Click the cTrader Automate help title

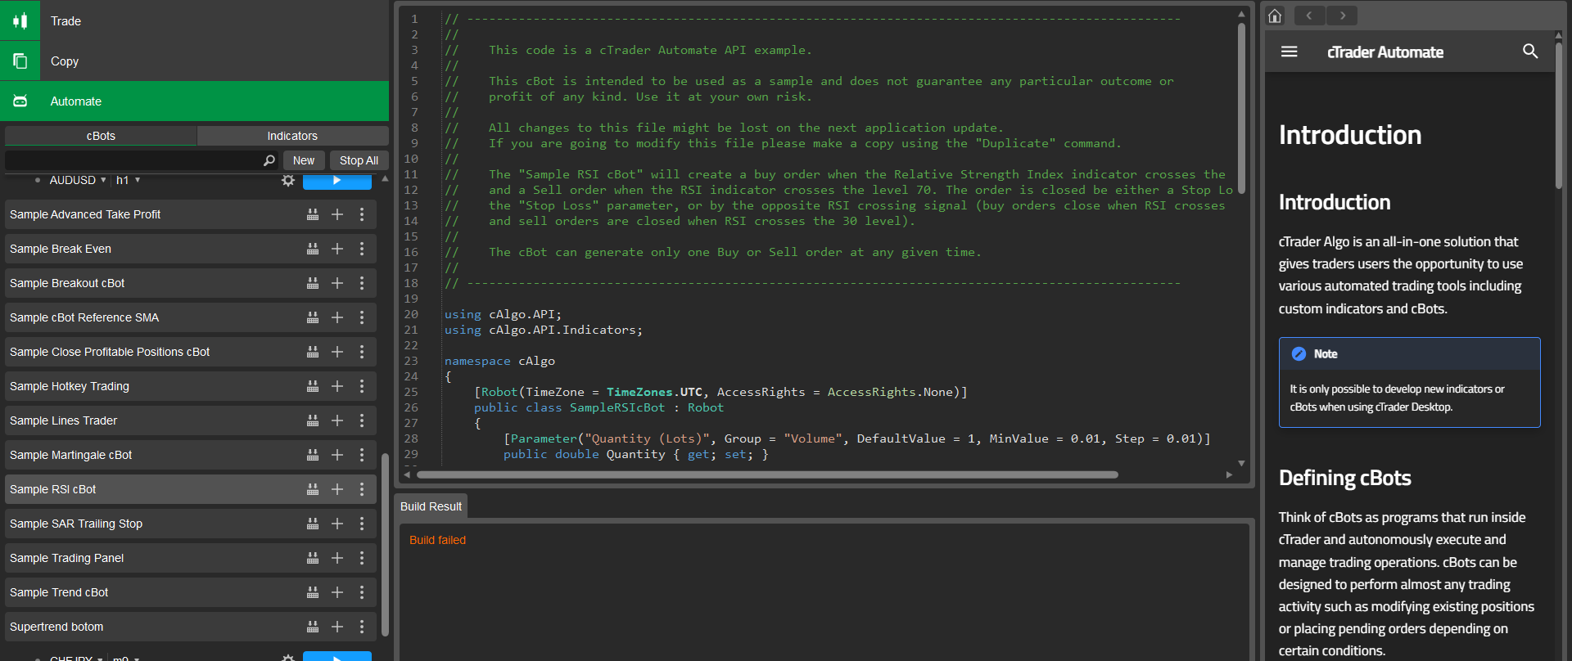point(1385,52)
